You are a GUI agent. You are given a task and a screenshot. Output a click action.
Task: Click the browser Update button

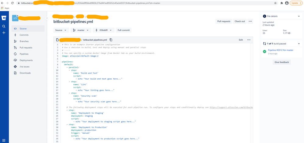[296, 3]
